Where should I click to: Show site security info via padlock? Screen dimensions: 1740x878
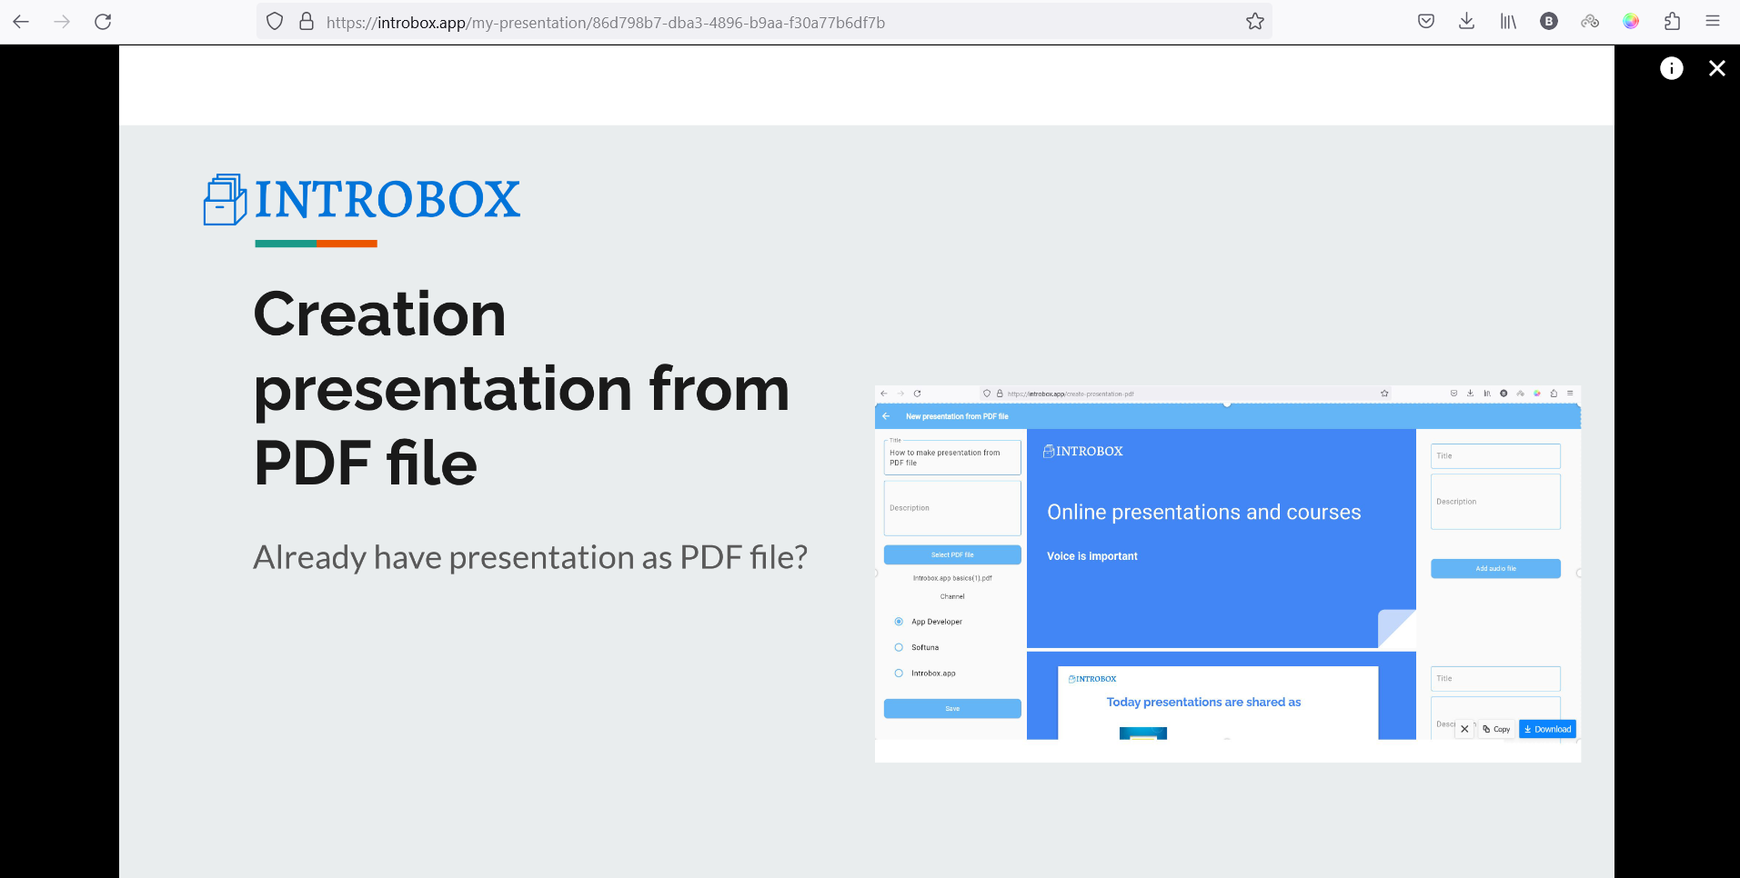307,22
